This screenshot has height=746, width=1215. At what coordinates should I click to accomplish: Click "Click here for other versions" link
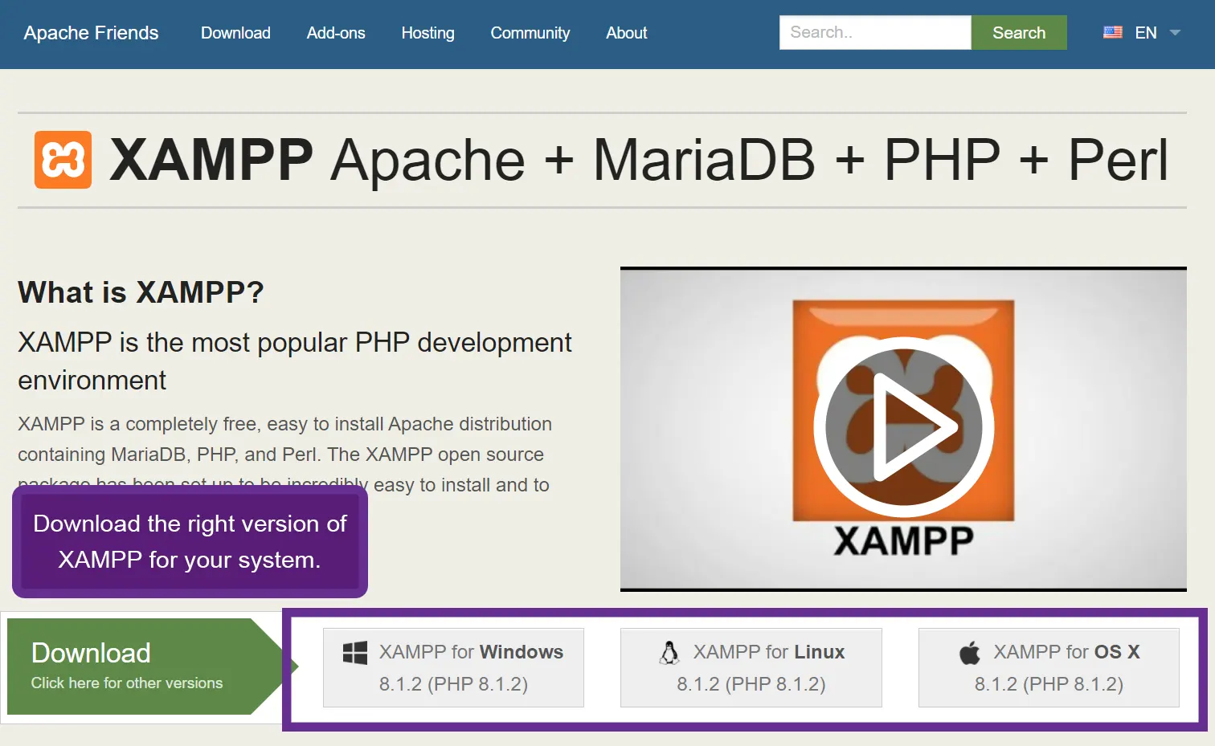pyautogui.click(x=127, y=683)
